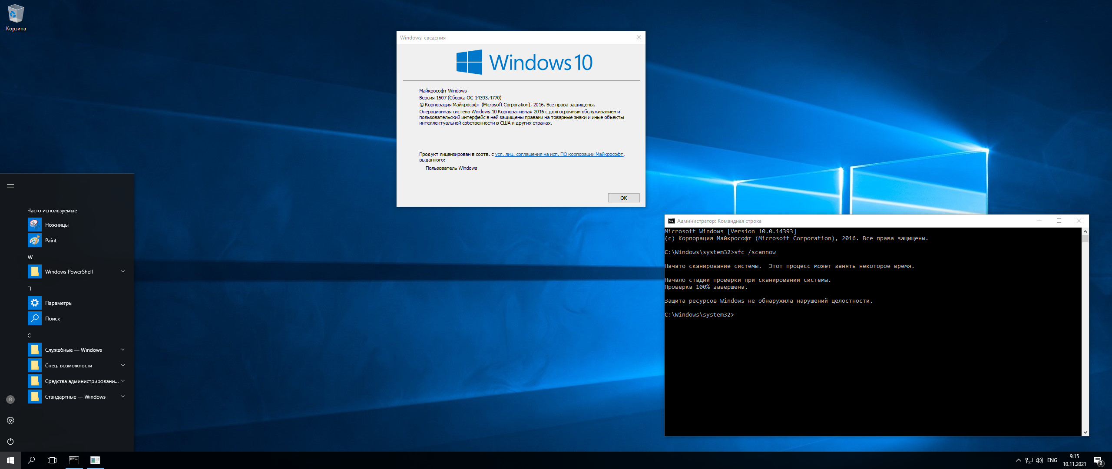Screen dimensions: 1112x469
Task: Click the letter С group header
Action: click(x=29, y=336)
